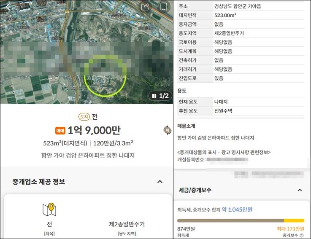Go back with the arrow icon
Image resolution: width=311 pixels, height=239 pixels.
pos(8,7)
